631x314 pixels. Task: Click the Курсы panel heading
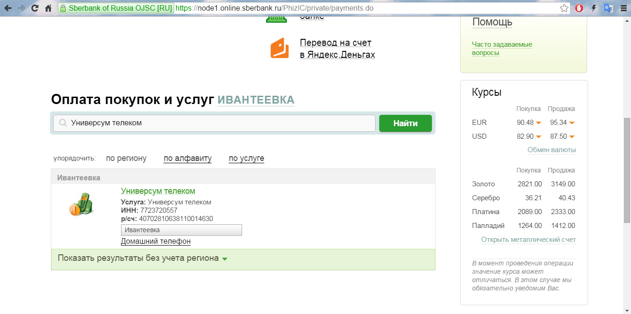487,92
